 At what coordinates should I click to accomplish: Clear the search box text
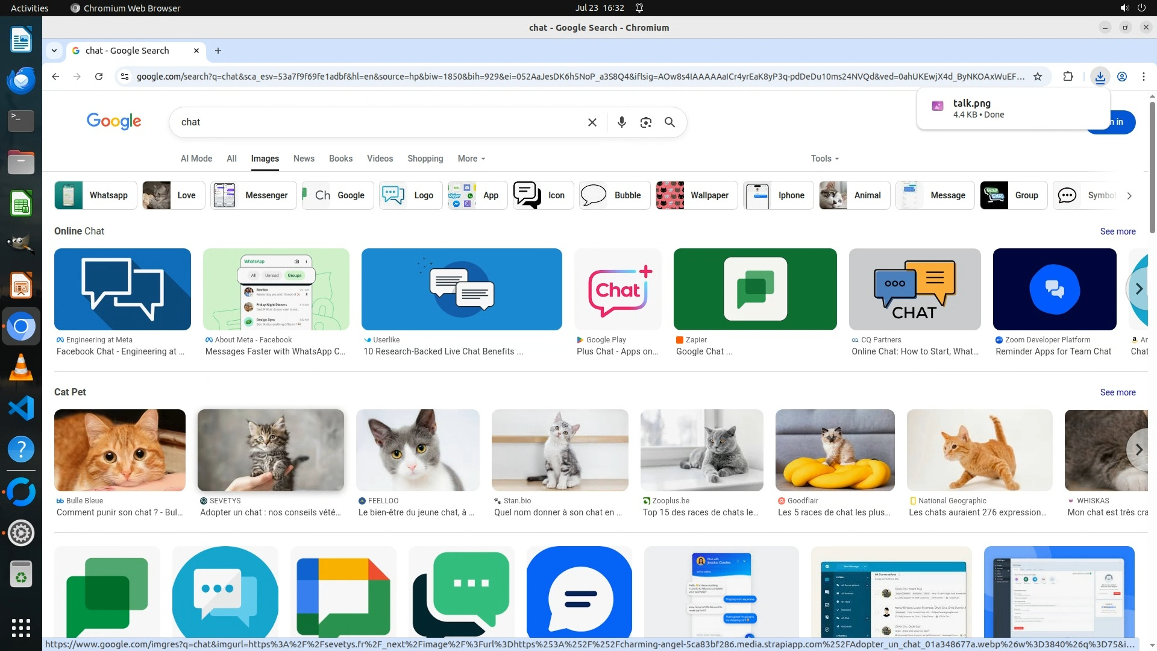coord(592,122)
